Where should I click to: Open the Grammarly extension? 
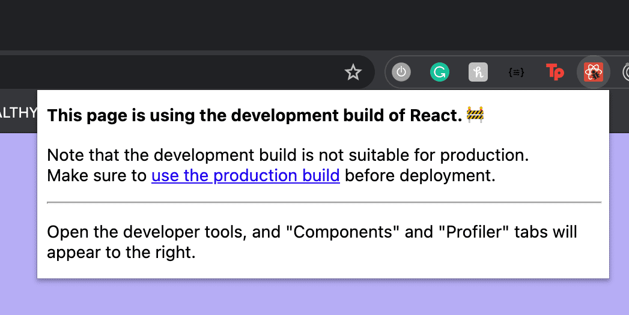click(x=440, y=73)
